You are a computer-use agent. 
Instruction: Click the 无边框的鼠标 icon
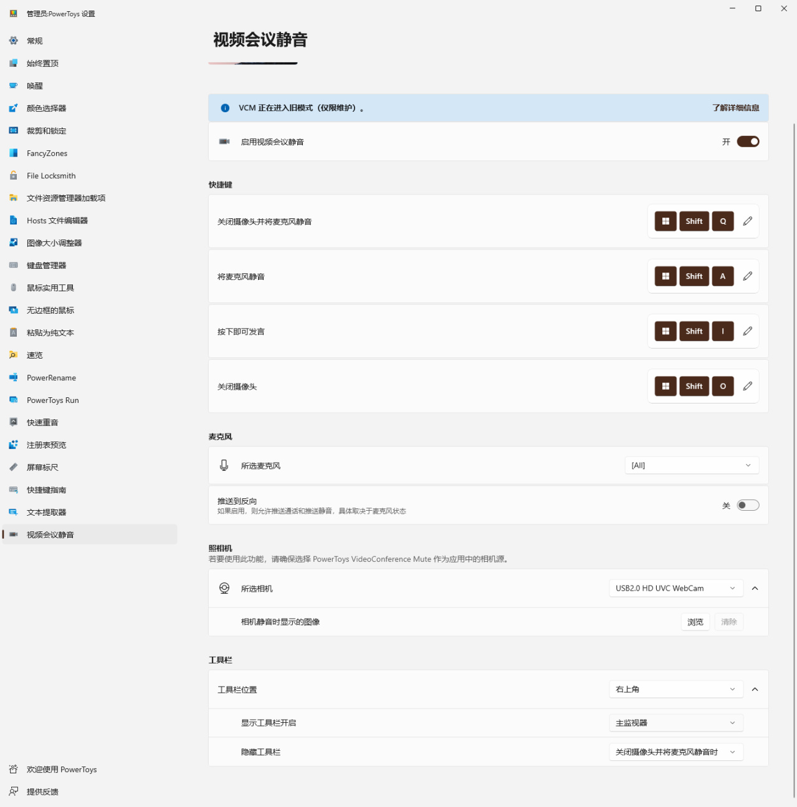coord(14,310)
